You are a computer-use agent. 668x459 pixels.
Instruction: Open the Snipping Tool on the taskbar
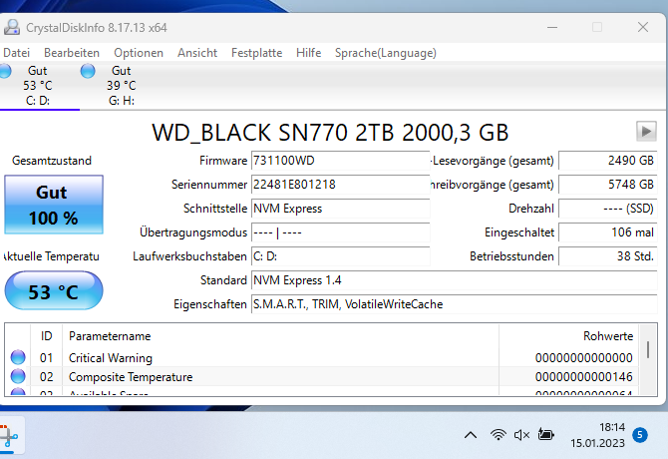9,436
